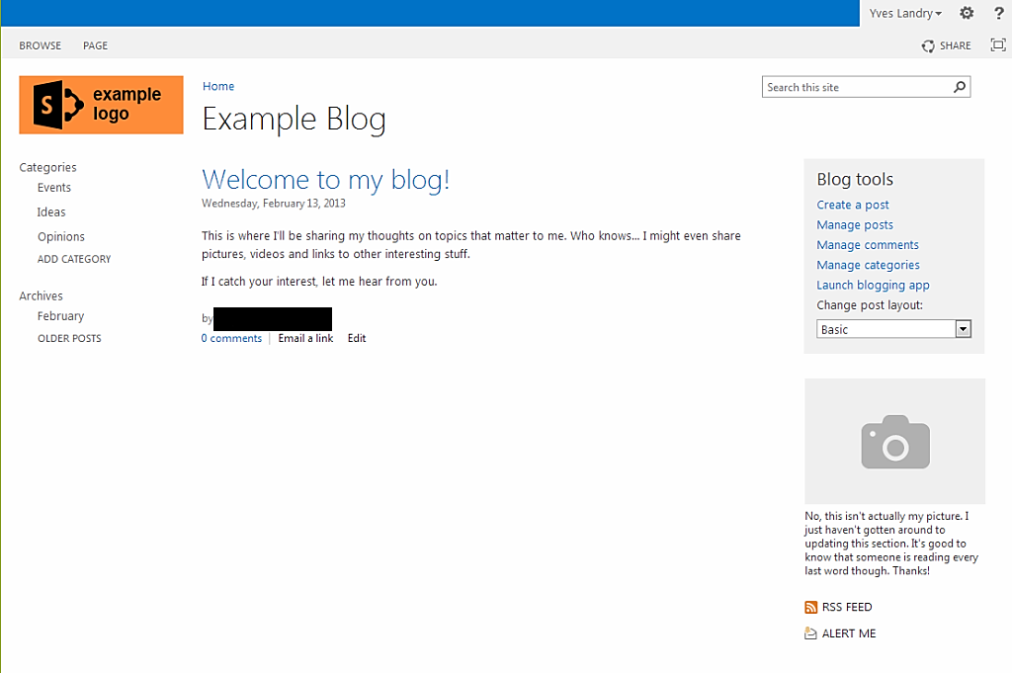
Task: Select the Events category
Action: [54, 188]
